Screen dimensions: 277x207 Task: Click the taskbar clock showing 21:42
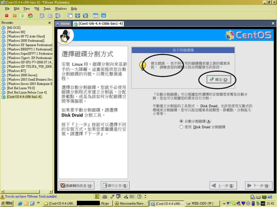point(270,204)
